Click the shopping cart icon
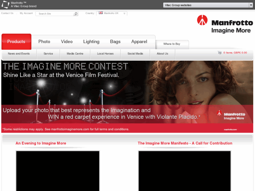This screenshot has height=191, width=255. click(x=220, y=53)
